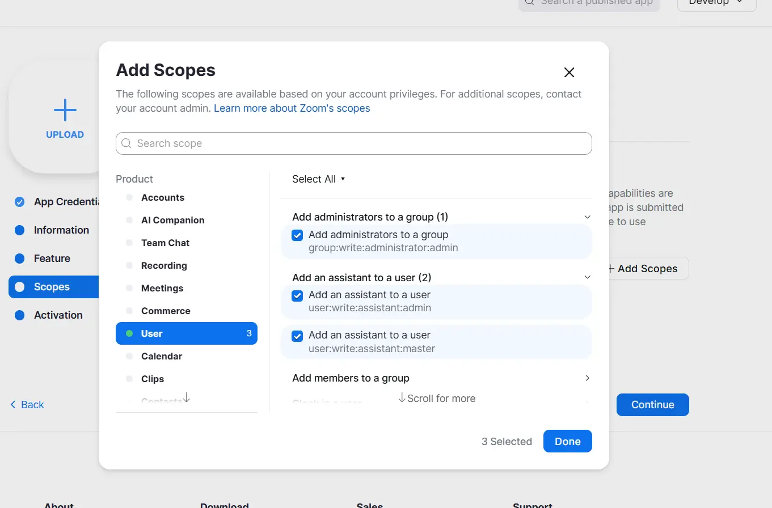Screen dimensions: 772x508
Task: Go Back to the previous step
Action: pos(27,404)
